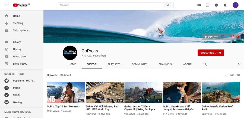Select the VIDEOS tab
Viewport: 244px width, 118px height.
[x=92, y=64]
